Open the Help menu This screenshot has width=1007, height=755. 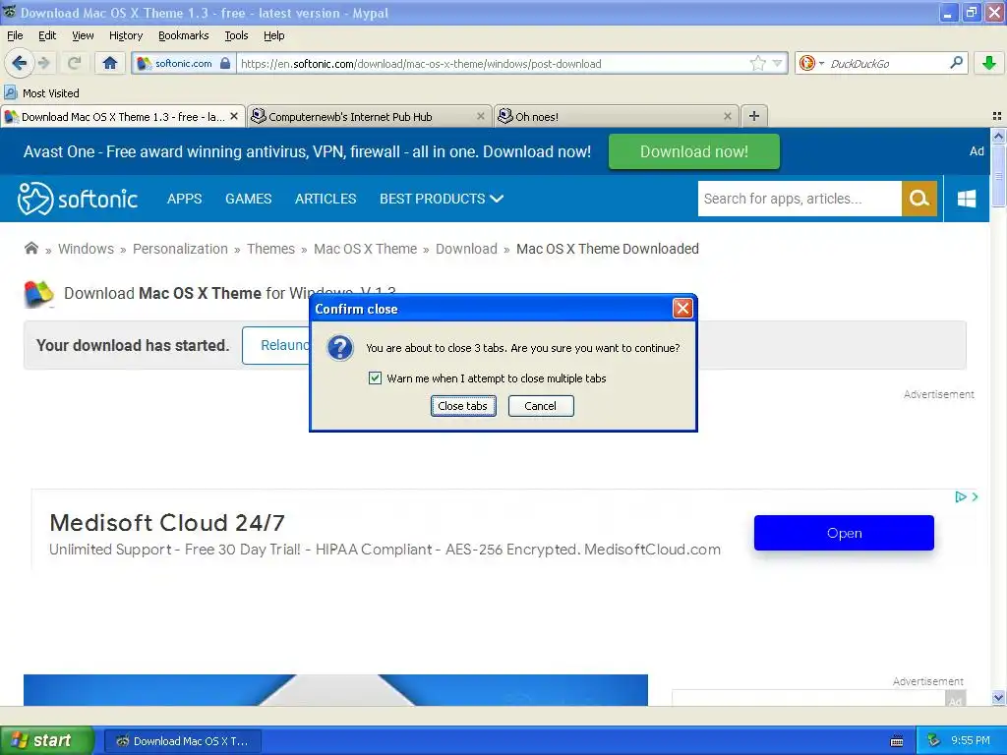coord(273,35)
